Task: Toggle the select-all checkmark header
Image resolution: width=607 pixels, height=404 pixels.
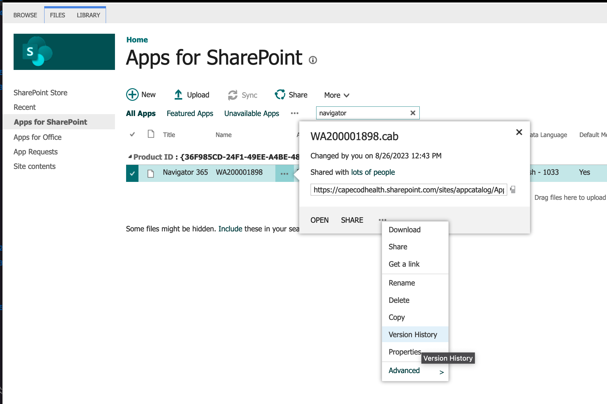Action: coord(132,134)
